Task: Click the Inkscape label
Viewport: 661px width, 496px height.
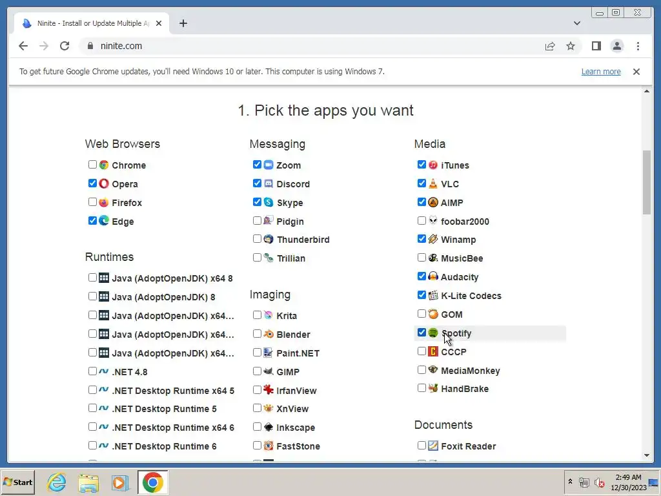Action: point(296,428)
